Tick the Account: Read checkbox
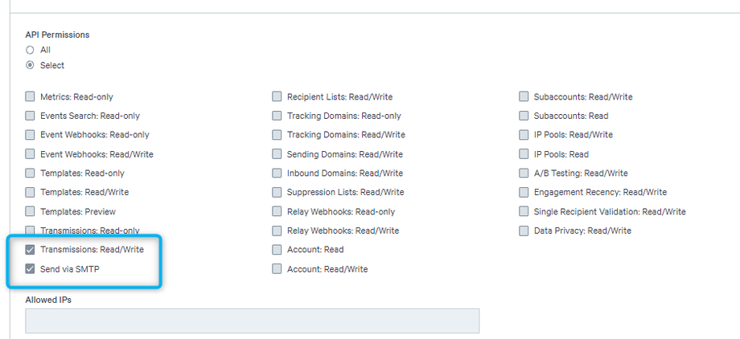The image size is (740, 339). click(x=277, y=250)
